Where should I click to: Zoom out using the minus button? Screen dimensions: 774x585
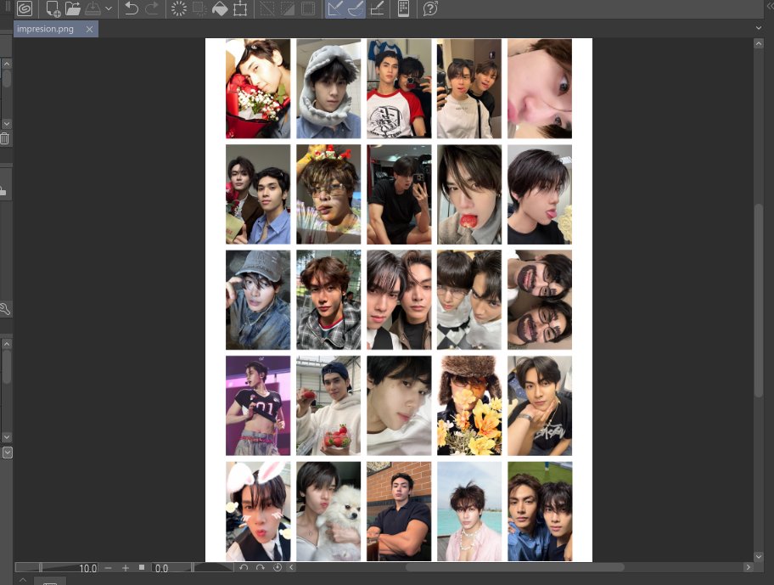click(x=108, y=567)
